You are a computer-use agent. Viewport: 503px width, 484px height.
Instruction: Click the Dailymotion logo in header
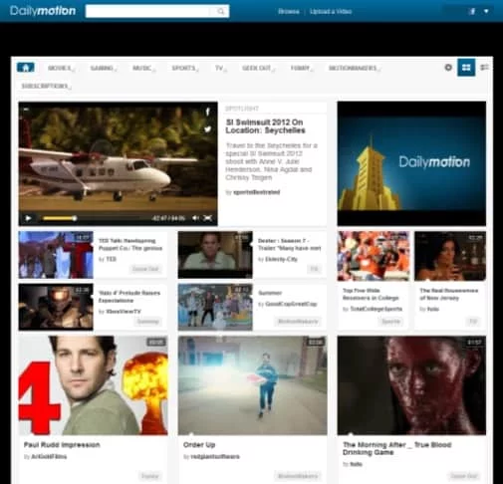tap(43, 11)
